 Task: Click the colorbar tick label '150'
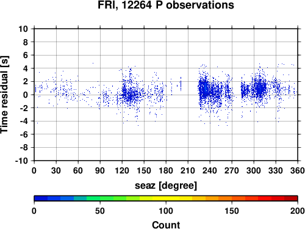232,211
